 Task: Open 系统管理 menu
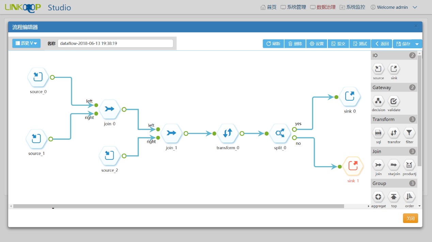[293, 7]
